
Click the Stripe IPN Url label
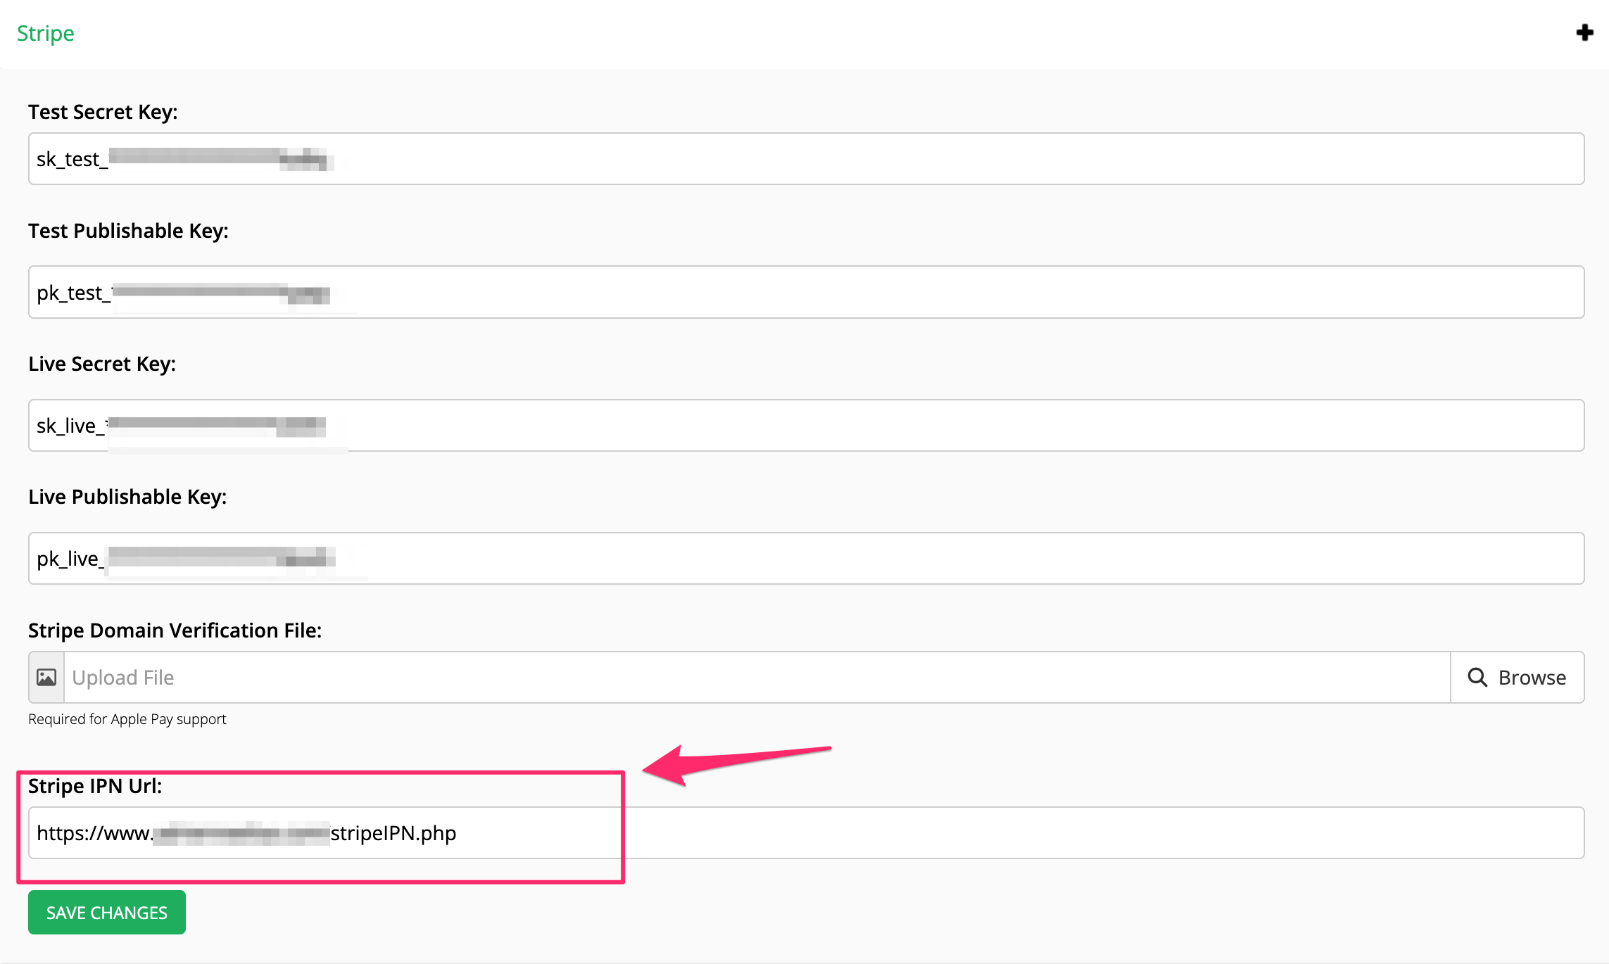[x=95, y=786]
